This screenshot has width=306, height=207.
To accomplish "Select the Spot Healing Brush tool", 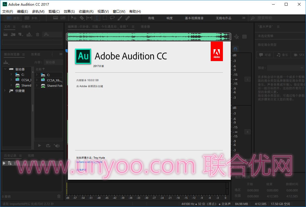I will point(127,18).
